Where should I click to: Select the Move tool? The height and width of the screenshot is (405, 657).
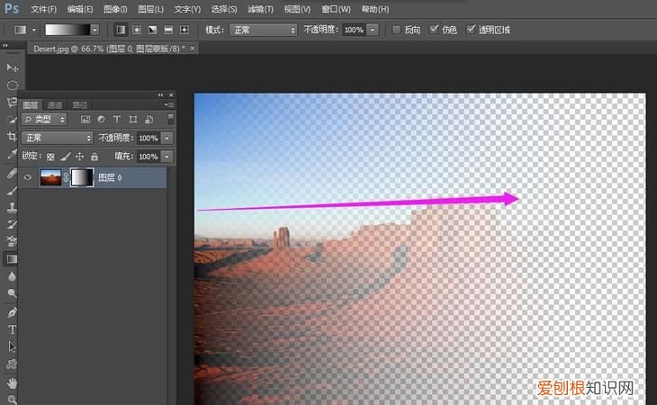12,68
